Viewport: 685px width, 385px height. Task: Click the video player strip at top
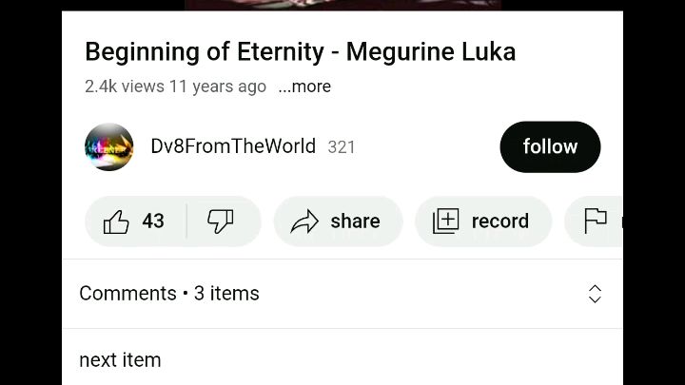tap(342, 5)
